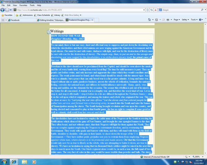The width and height of the screenshot is (207, 165).
Task: Click the Feeds icon in command bar
Action: coord(157,20)
